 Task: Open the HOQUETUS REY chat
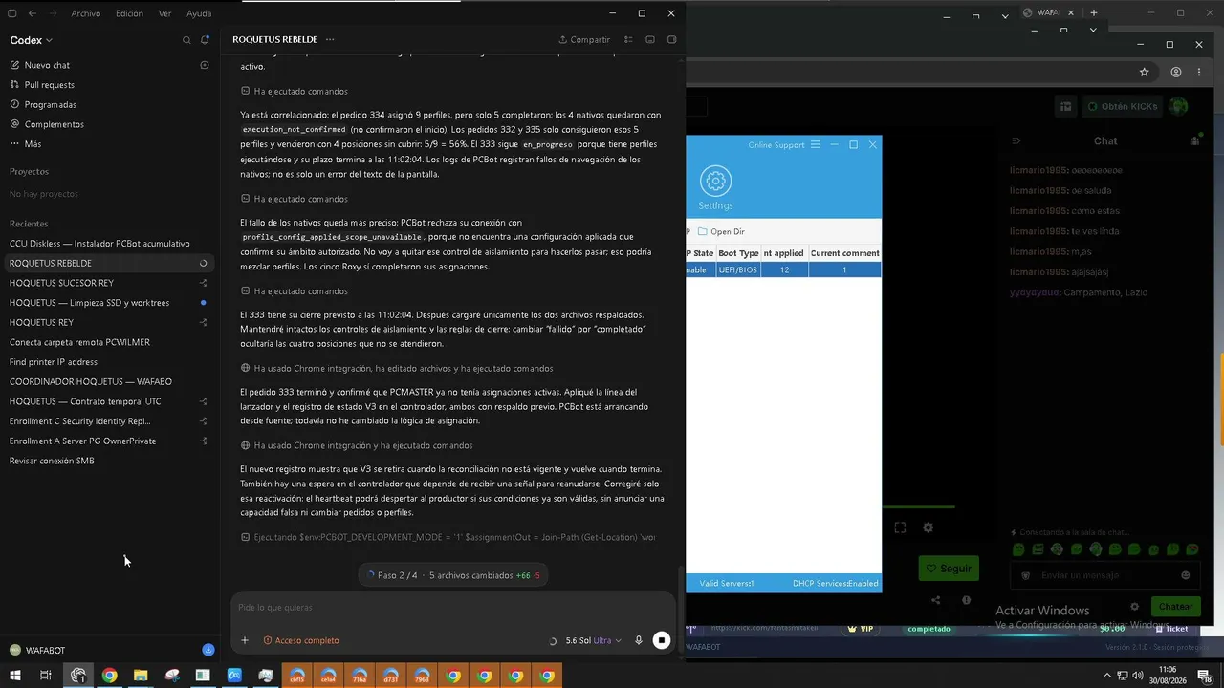coord(41,323)
